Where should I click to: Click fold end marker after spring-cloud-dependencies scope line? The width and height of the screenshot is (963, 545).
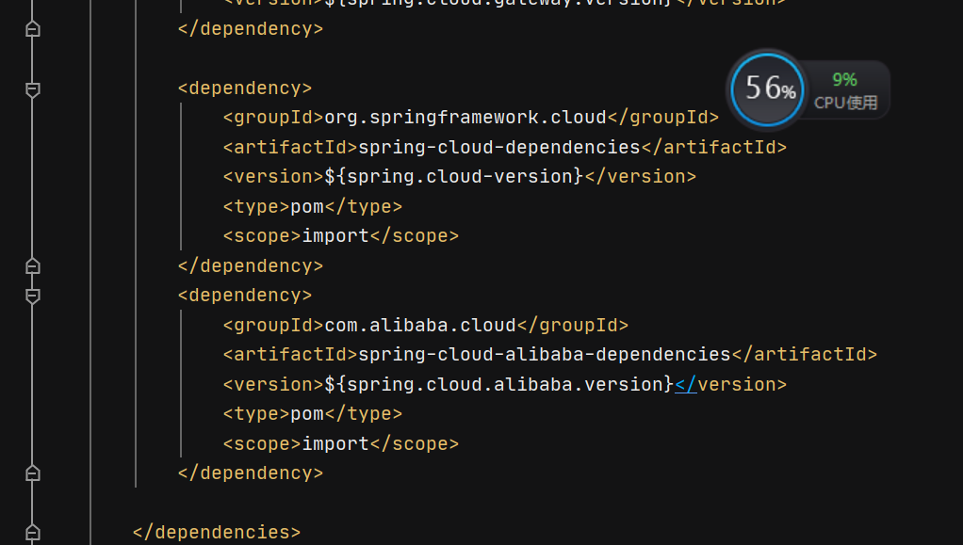click(33, 265)
